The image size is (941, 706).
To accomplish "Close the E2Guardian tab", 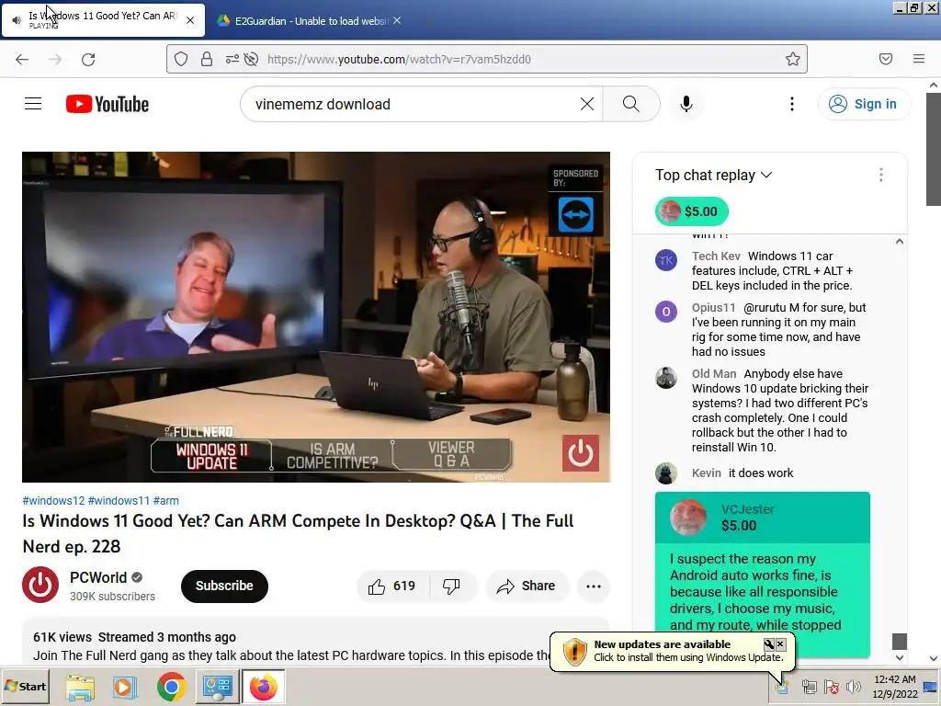I will pos(397,20).
